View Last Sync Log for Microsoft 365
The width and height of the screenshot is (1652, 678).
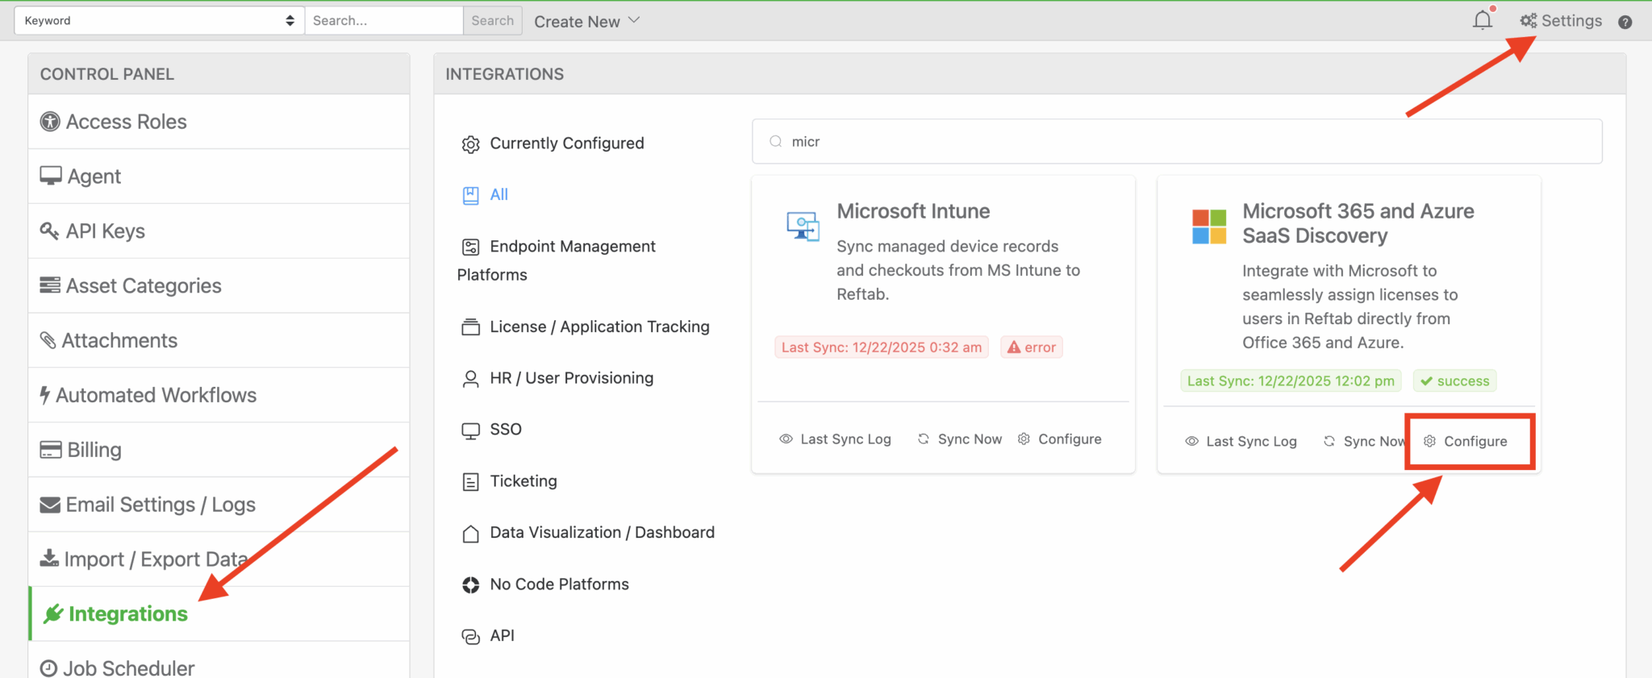[x=1241, y=442]
